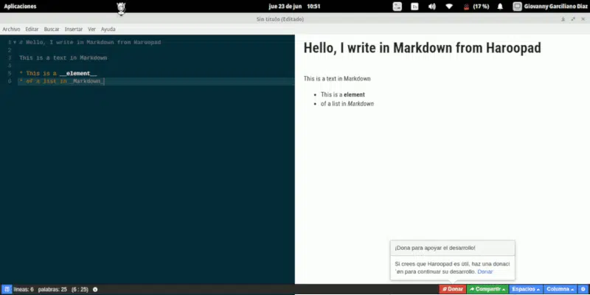
Task: Open the Aplicaciones launcher menu
Action: tap(21, 6)
